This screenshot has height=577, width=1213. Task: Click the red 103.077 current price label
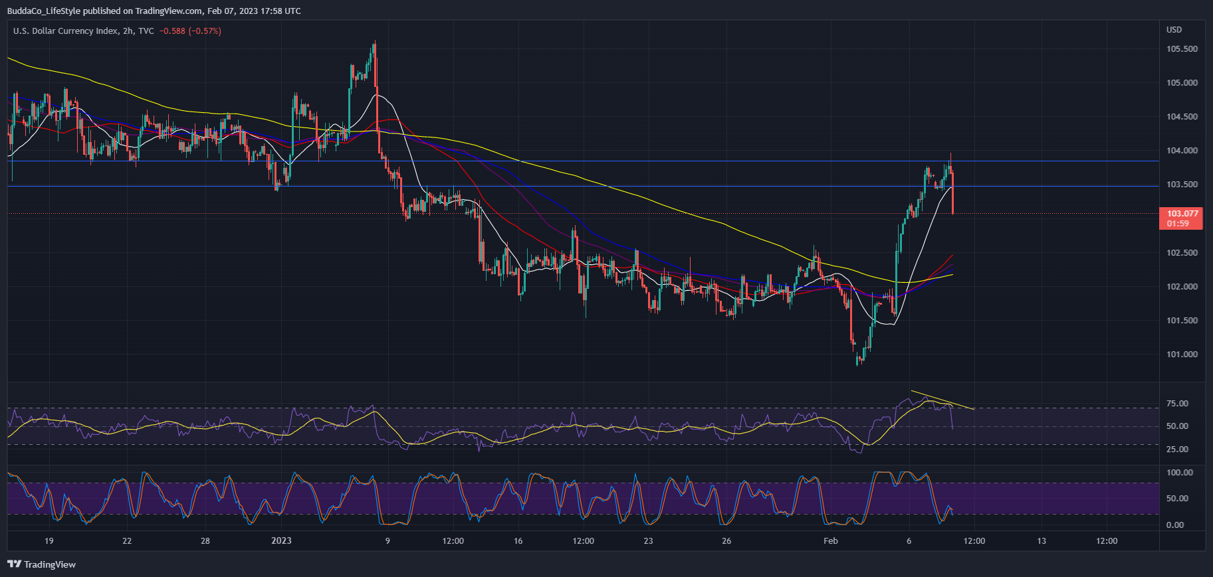tap(1182, 218)
